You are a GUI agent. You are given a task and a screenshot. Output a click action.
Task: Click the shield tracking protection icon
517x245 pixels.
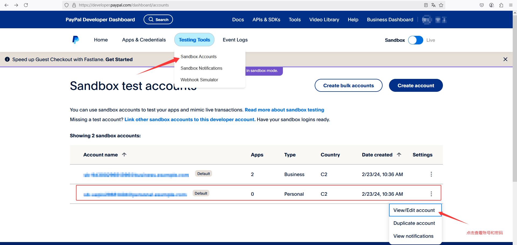pyautogui.click(x=67, y=5)
